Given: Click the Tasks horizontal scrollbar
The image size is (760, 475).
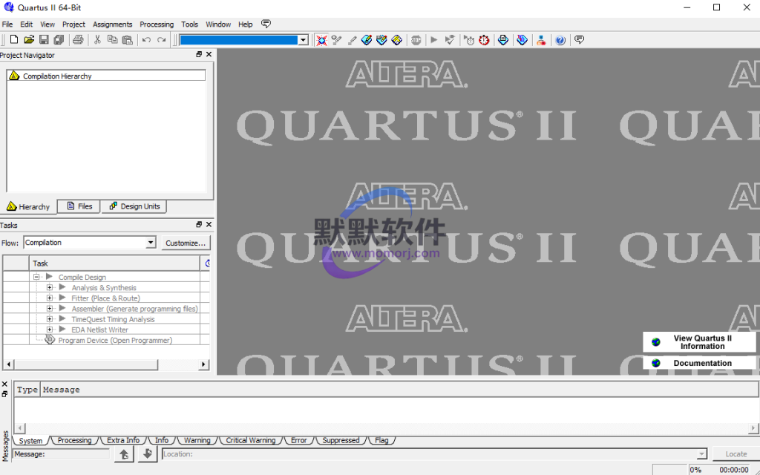Looking at the screenshot, I should point(85,364).
